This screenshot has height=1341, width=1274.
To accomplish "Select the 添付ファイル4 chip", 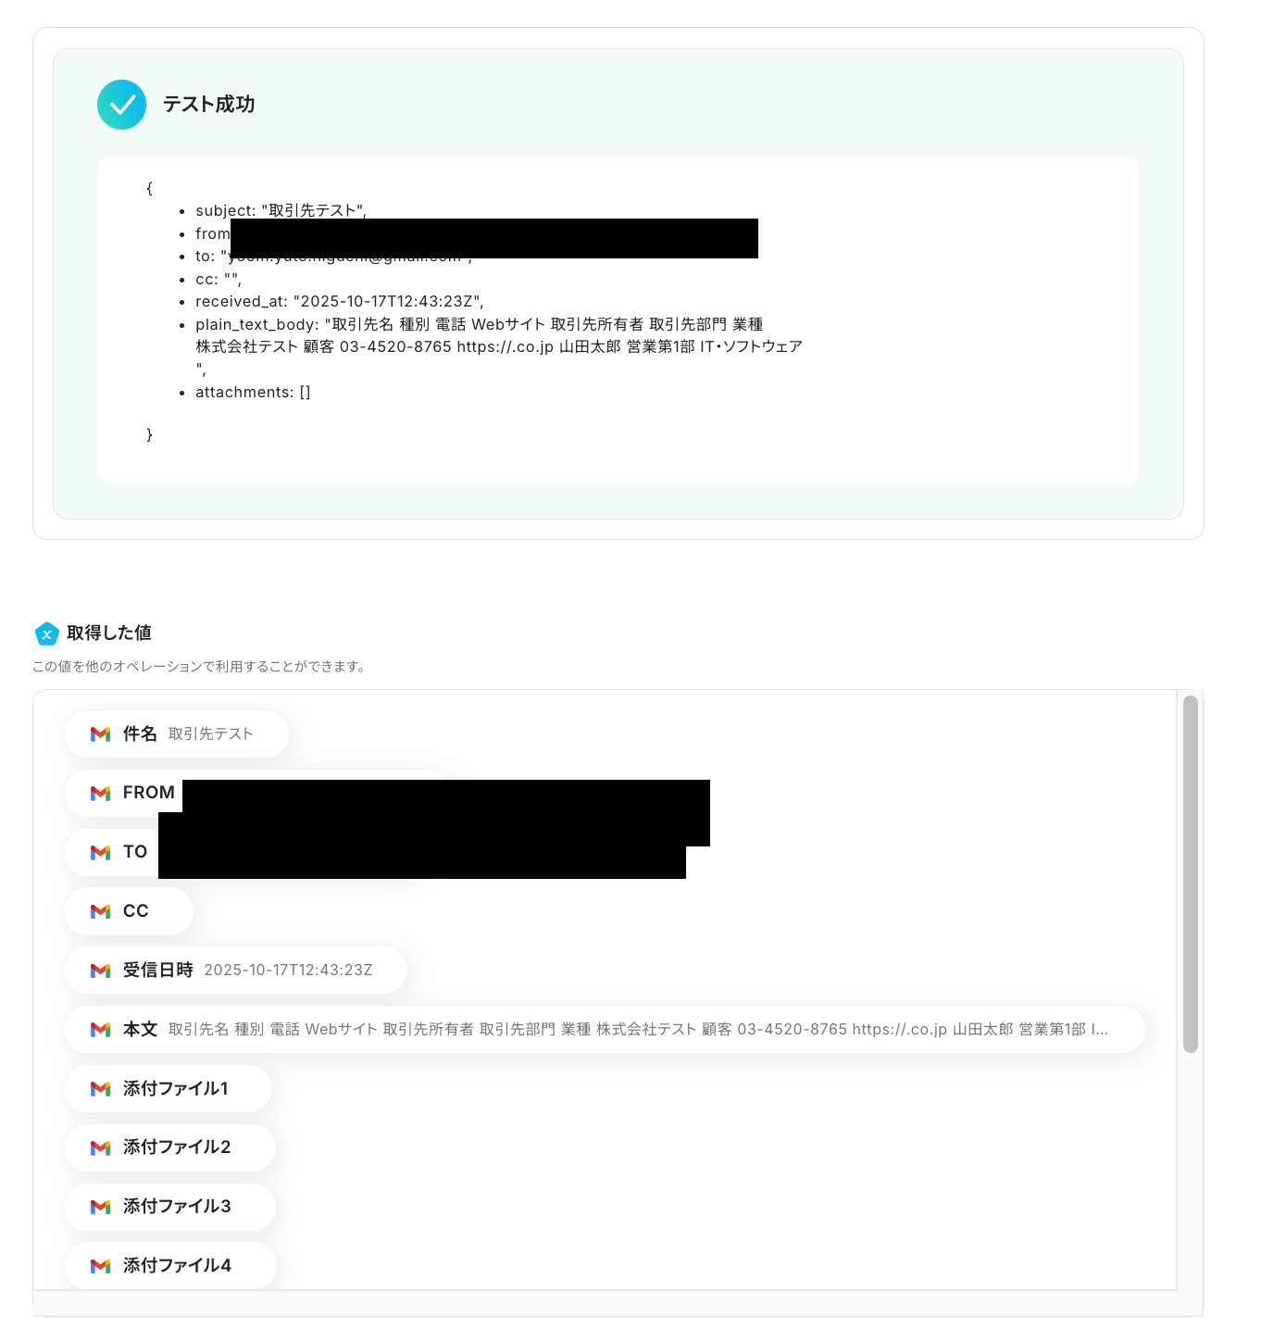I will (x=170, y=1266).
